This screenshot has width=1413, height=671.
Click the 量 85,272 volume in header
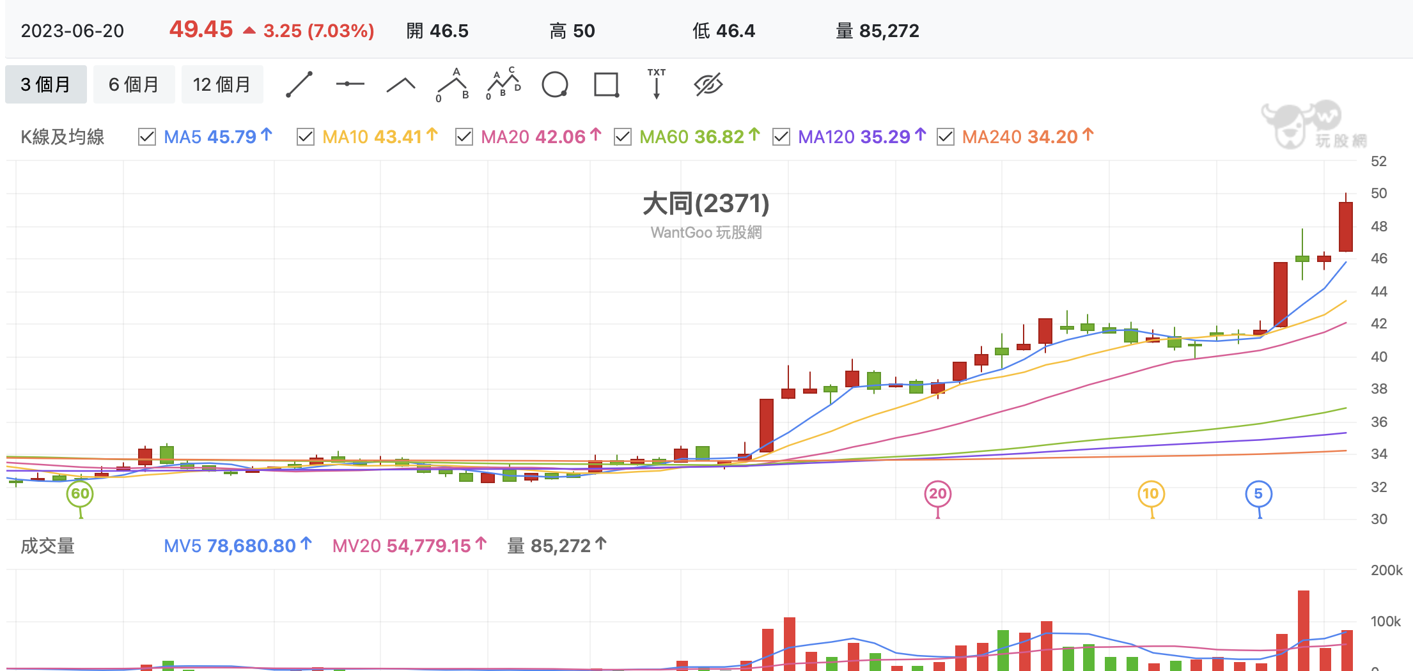(x=877, y=31)
